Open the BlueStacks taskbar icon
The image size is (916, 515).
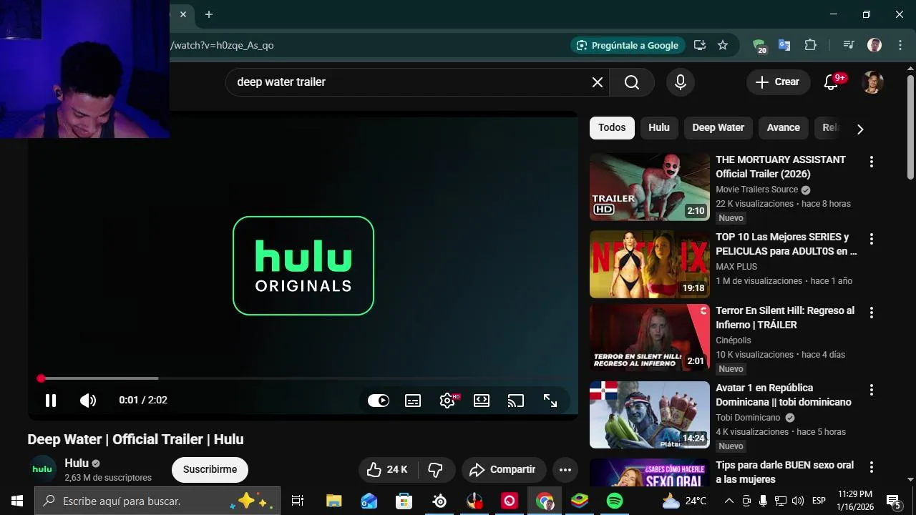pyautogui.click(x=580, y=501)
